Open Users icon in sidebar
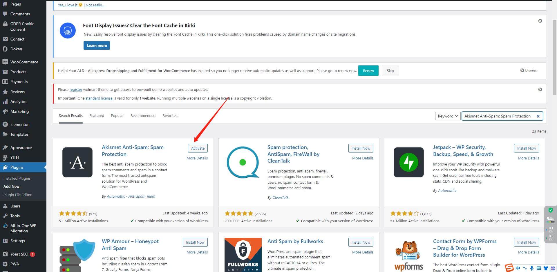 pos(5,206)
